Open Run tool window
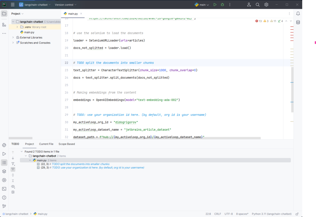The height and width of the screenshot is (217, 316). pyautogui.click(x=4, y=154)
